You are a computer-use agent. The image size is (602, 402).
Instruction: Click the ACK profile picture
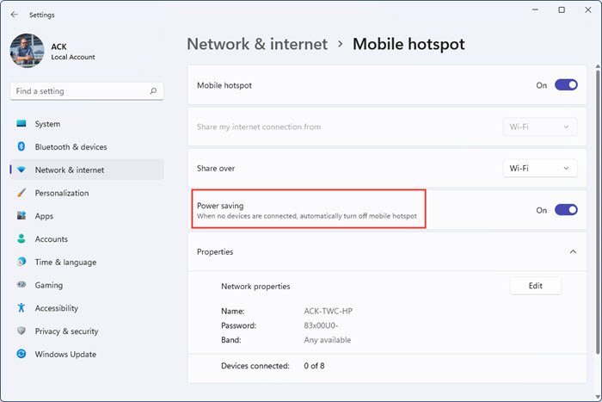[27, 51]
